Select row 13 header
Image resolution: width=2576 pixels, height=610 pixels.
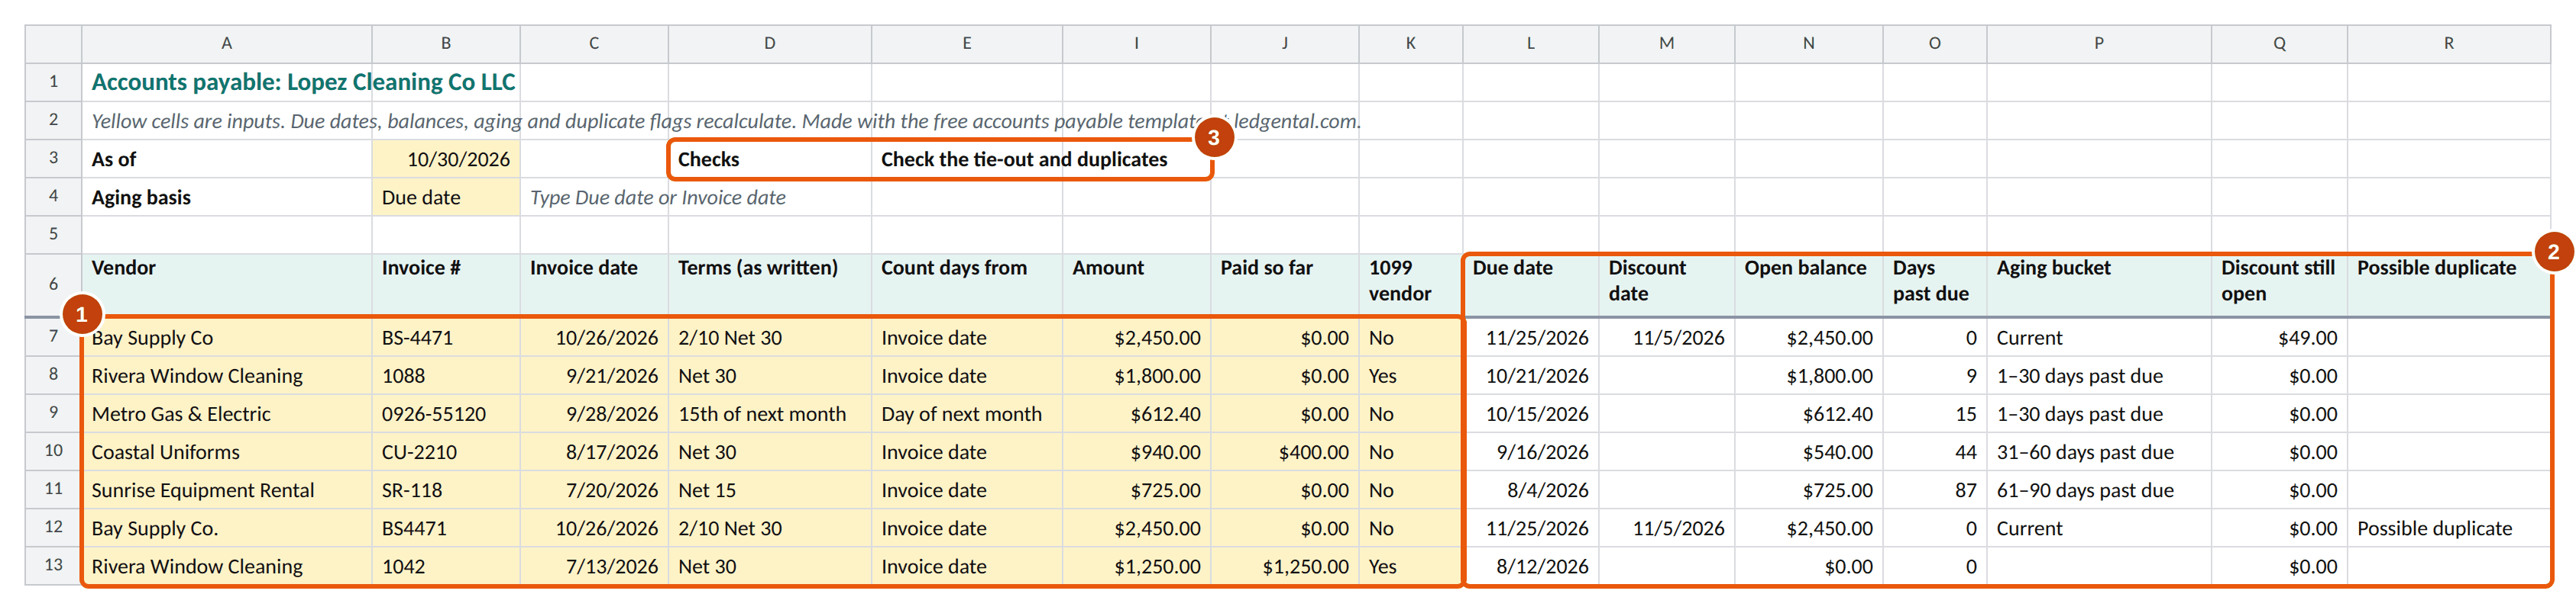click(x=53, y=565)
